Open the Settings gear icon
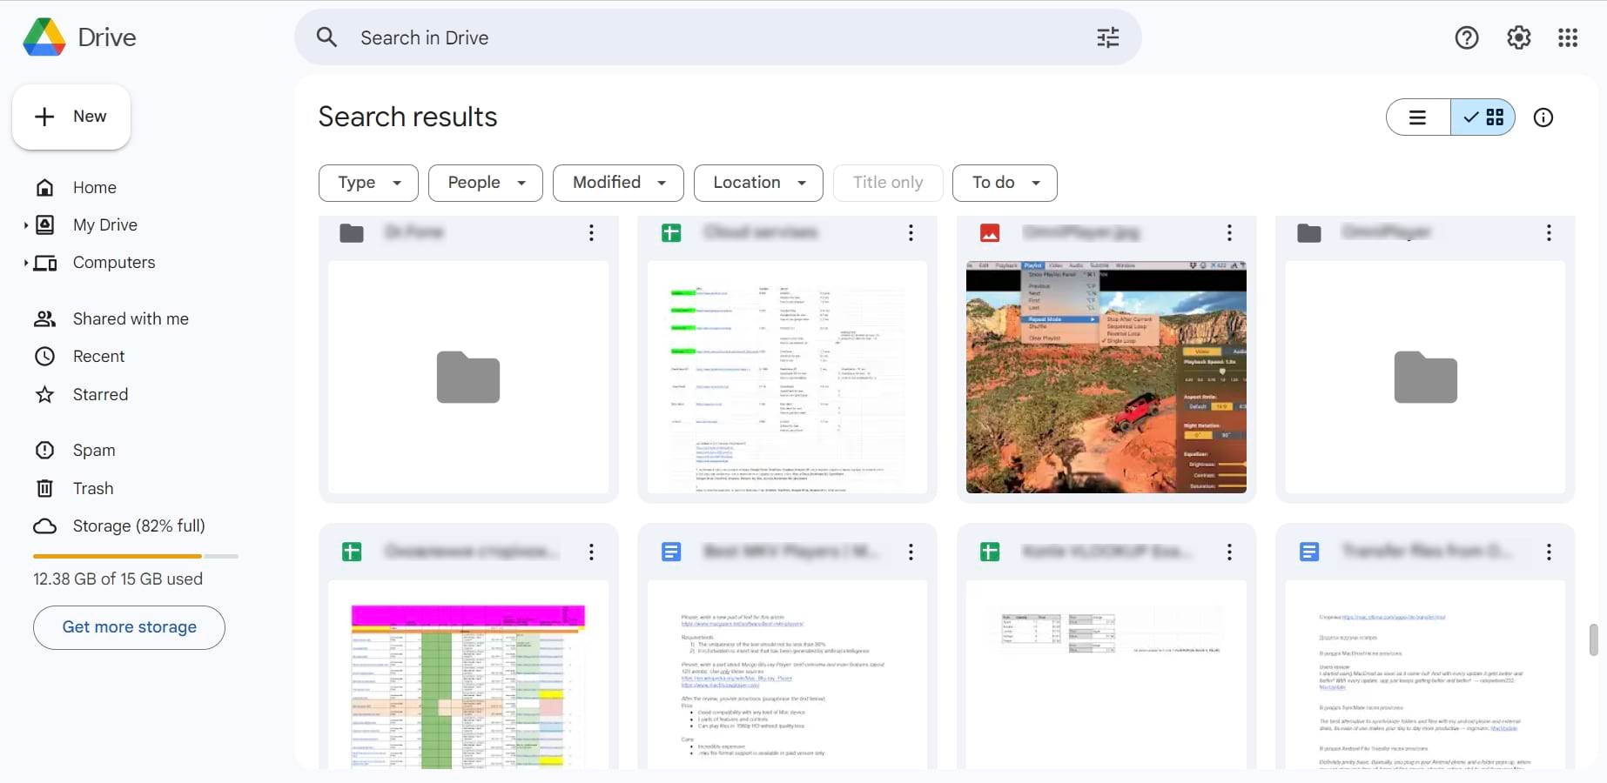 click(1517, 37)
